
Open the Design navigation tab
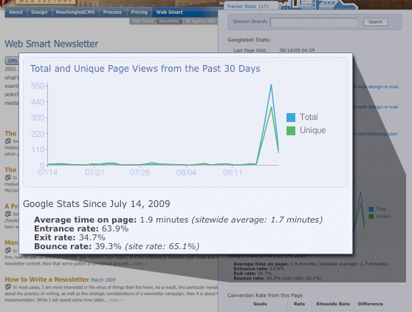point(39,13)
